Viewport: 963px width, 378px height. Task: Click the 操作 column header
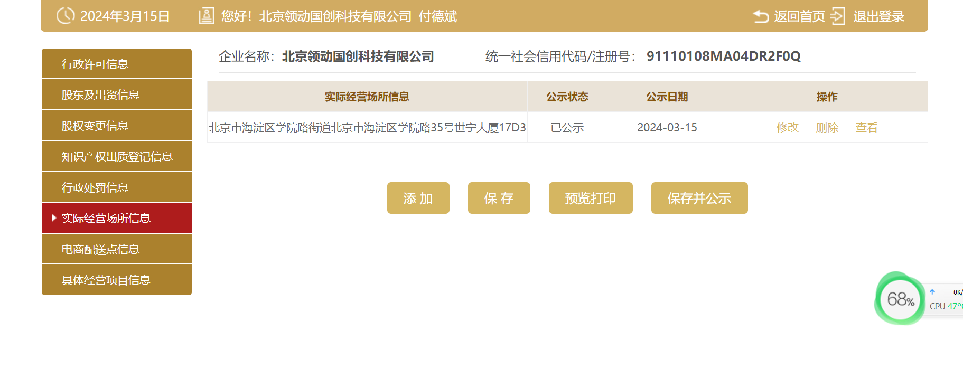point(827,97)
